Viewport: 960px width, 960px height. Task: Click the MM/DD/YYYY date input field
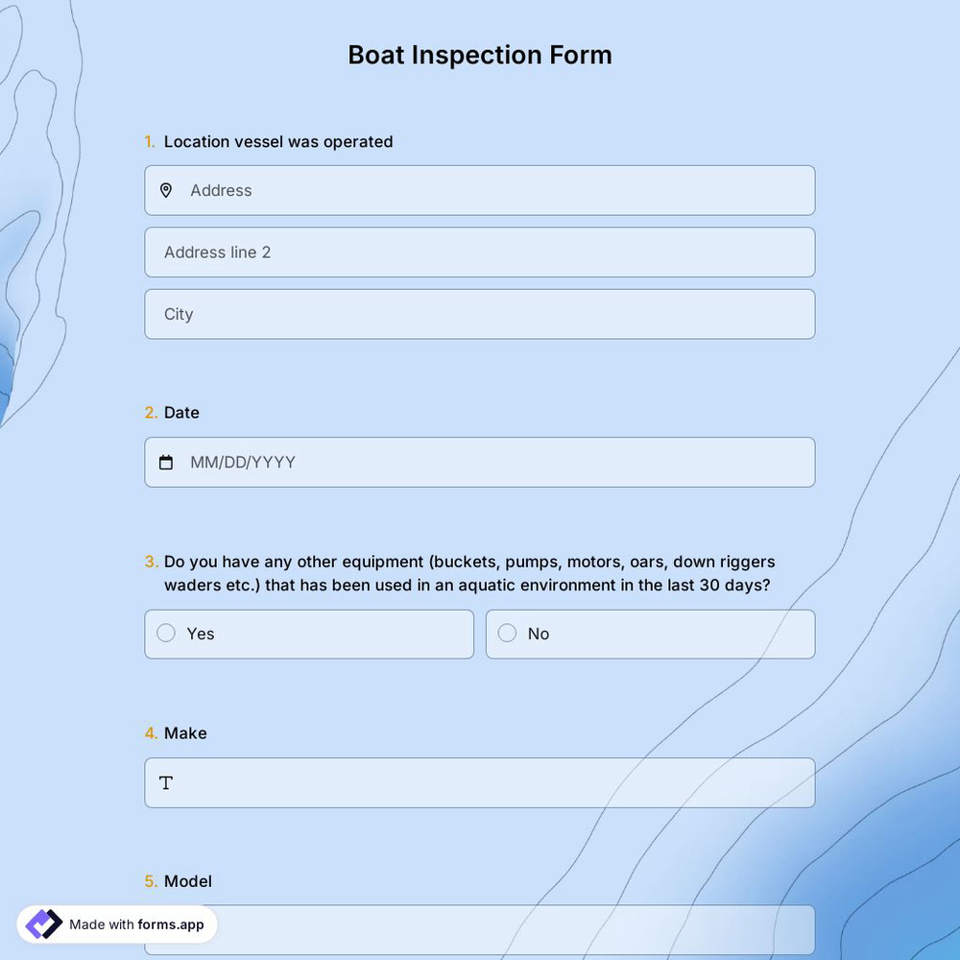coord(432,462)
